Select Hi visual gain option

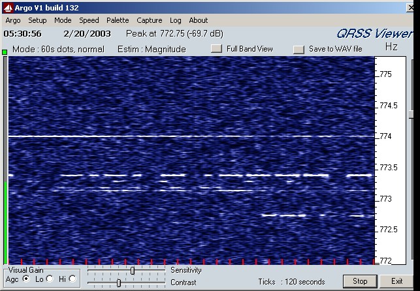click(73, 279)
